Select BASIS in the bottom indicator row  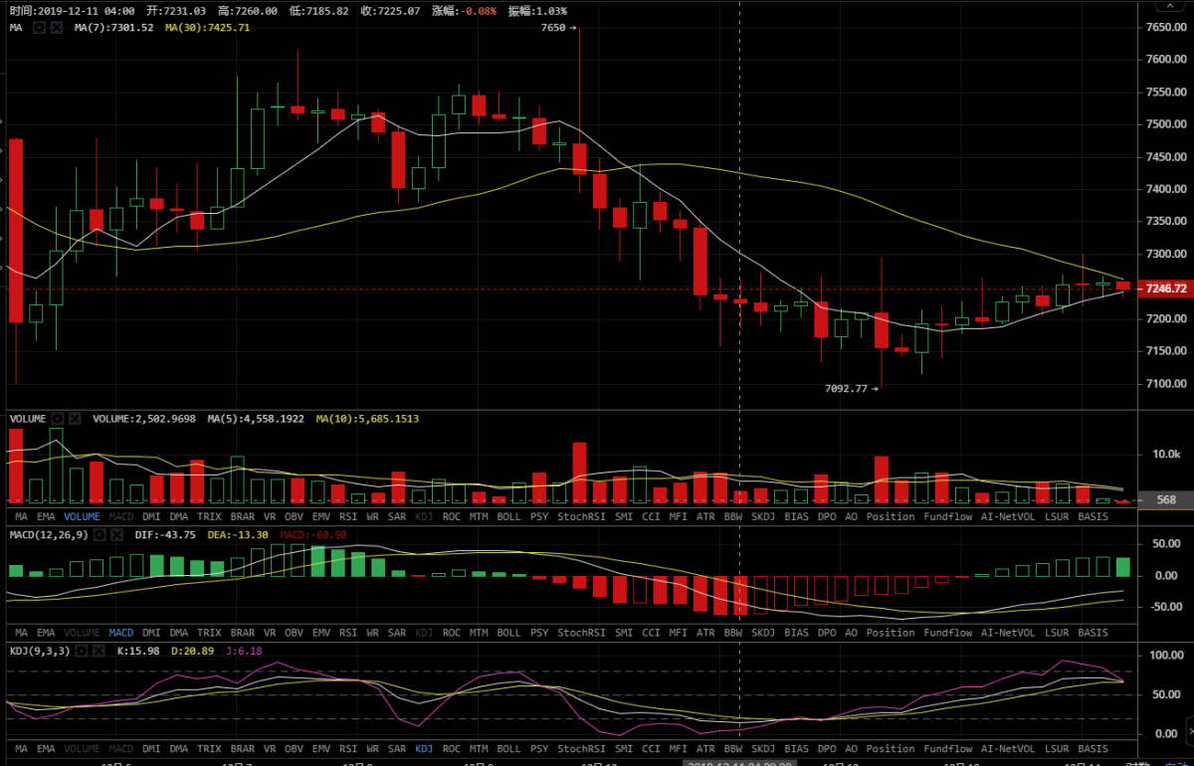coord(1093,748)
